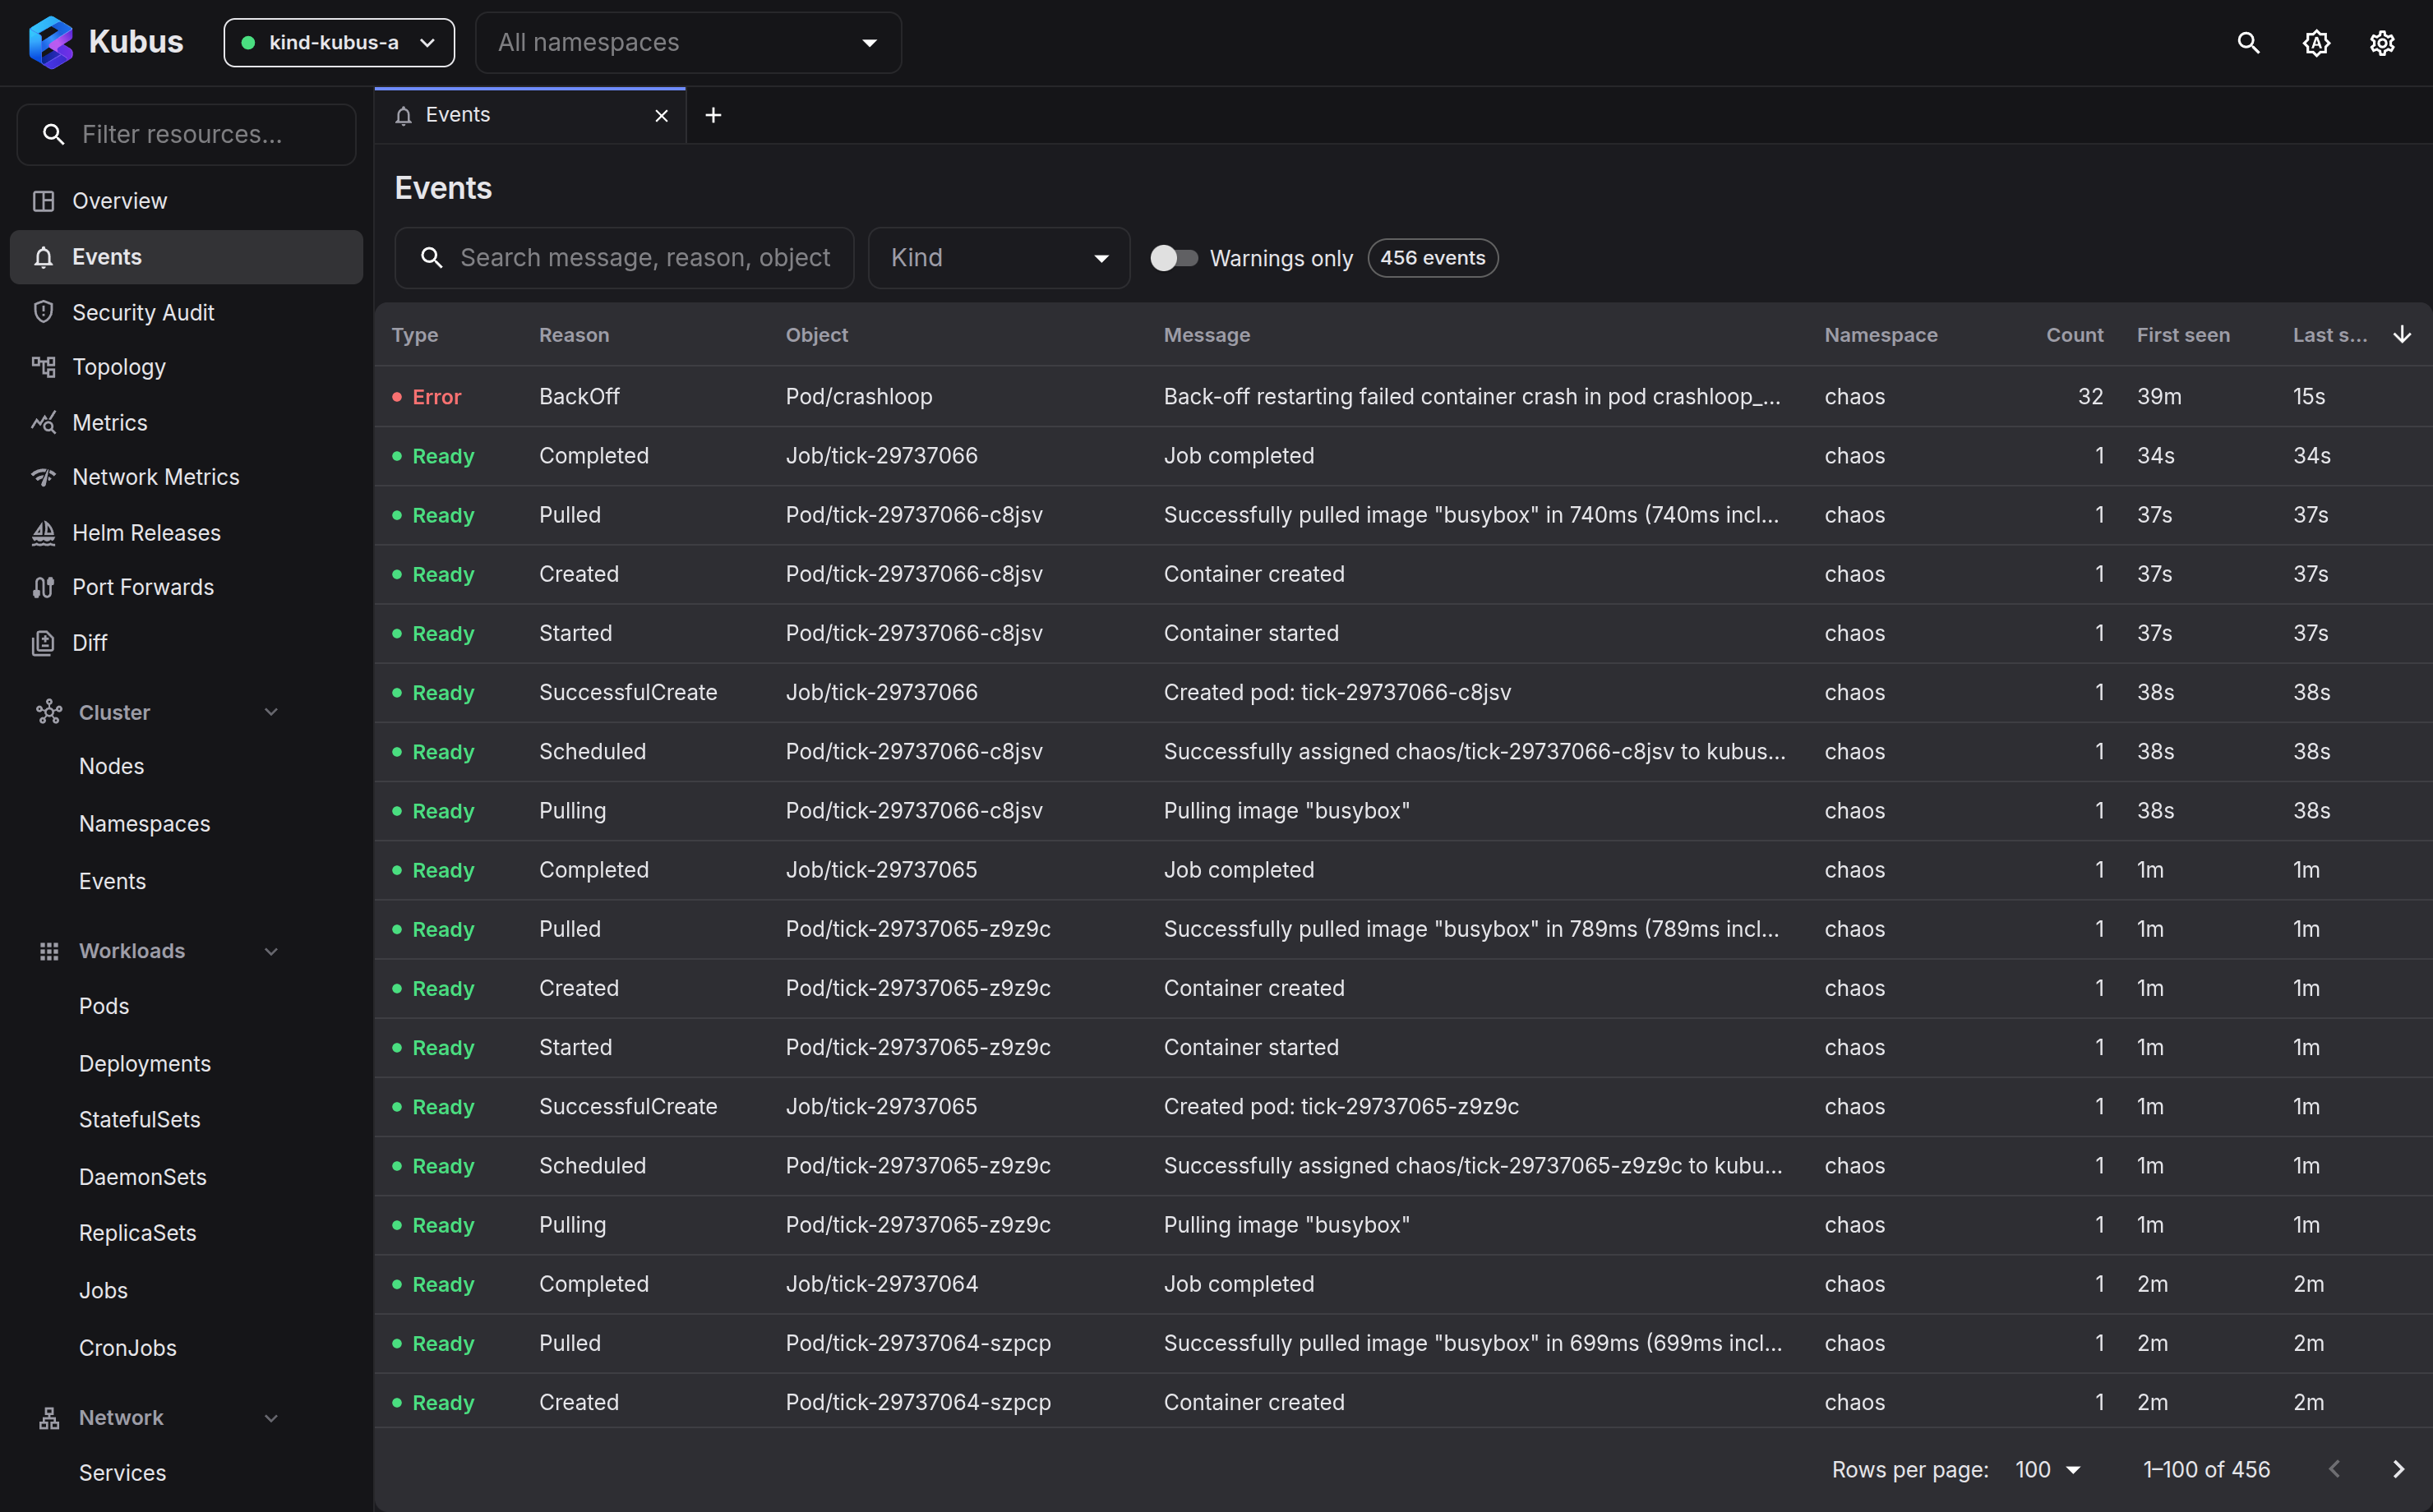This screenshot has height=1512, width=2433.
Task: Click the Network section icon
Action: coord(49,1418)
